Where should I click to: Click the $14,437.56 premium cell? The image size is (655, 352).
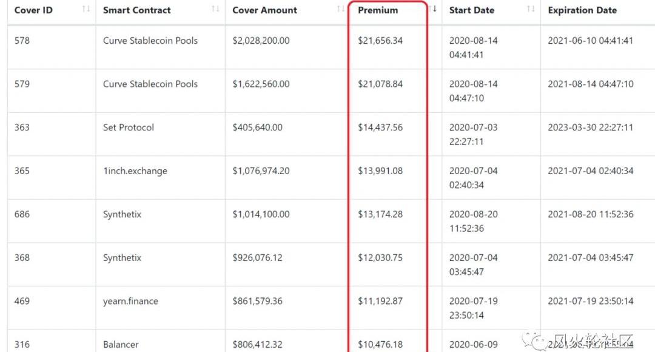380,127
